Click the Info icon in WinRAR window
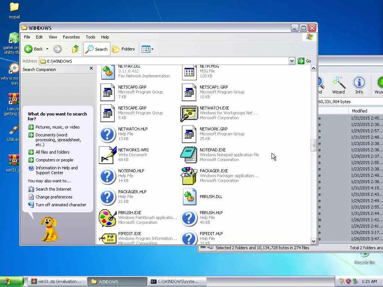 359,85
